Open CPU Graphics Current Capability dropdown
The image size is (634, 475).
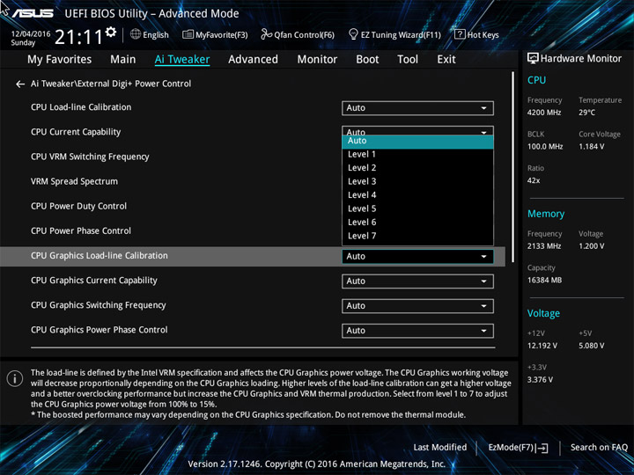coord(417,281)
